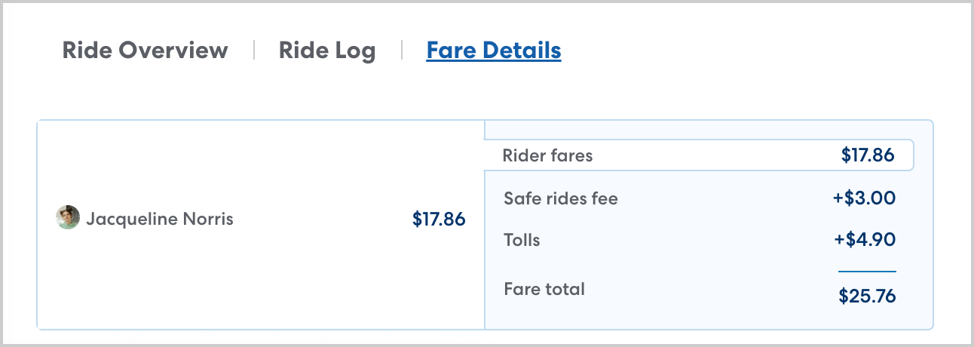Image resolution: width=974 pixels, height=347 pixels.
Task: Click the Safe rides fee label
Action: [560, 199]
